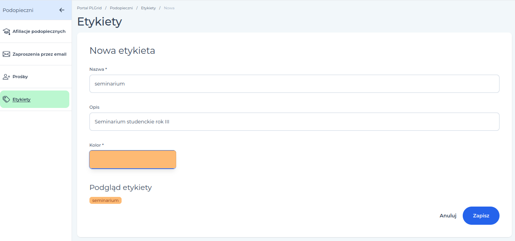Select Etykiety sidebar item
The image size is (515, 241).
click(35, 99)
